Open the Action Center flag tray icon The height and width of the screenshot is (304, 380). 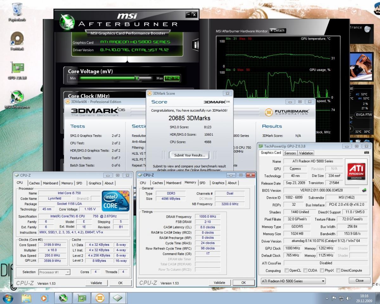334,298
